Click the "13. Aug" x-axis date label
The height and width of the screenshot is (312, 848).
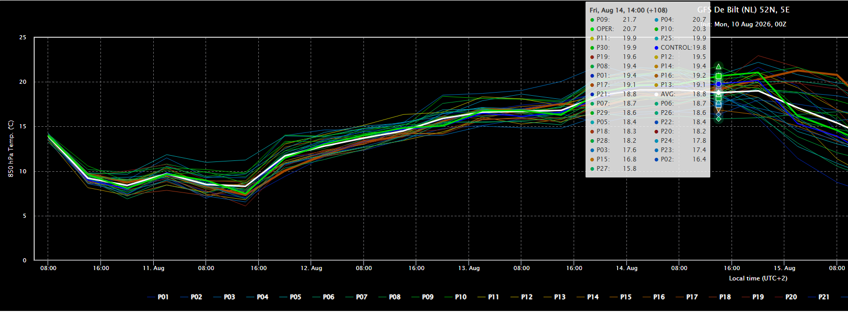pos(469,268)
